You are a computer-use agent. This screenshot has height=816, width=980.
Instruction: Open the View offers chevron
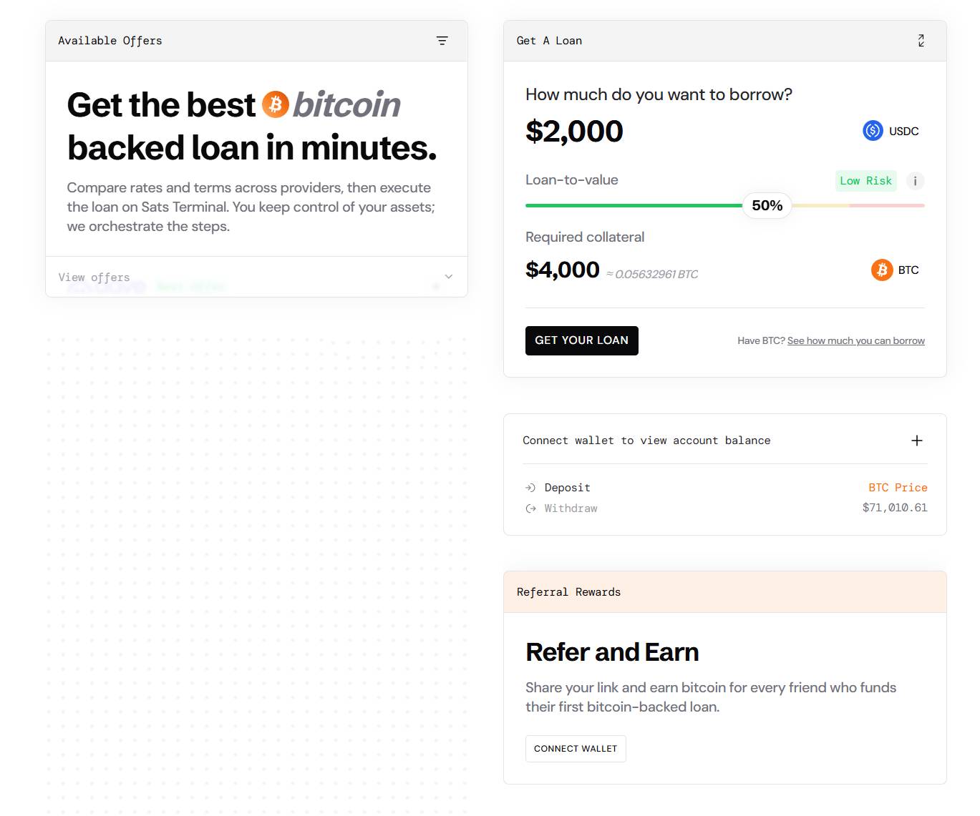click(448, 277)
